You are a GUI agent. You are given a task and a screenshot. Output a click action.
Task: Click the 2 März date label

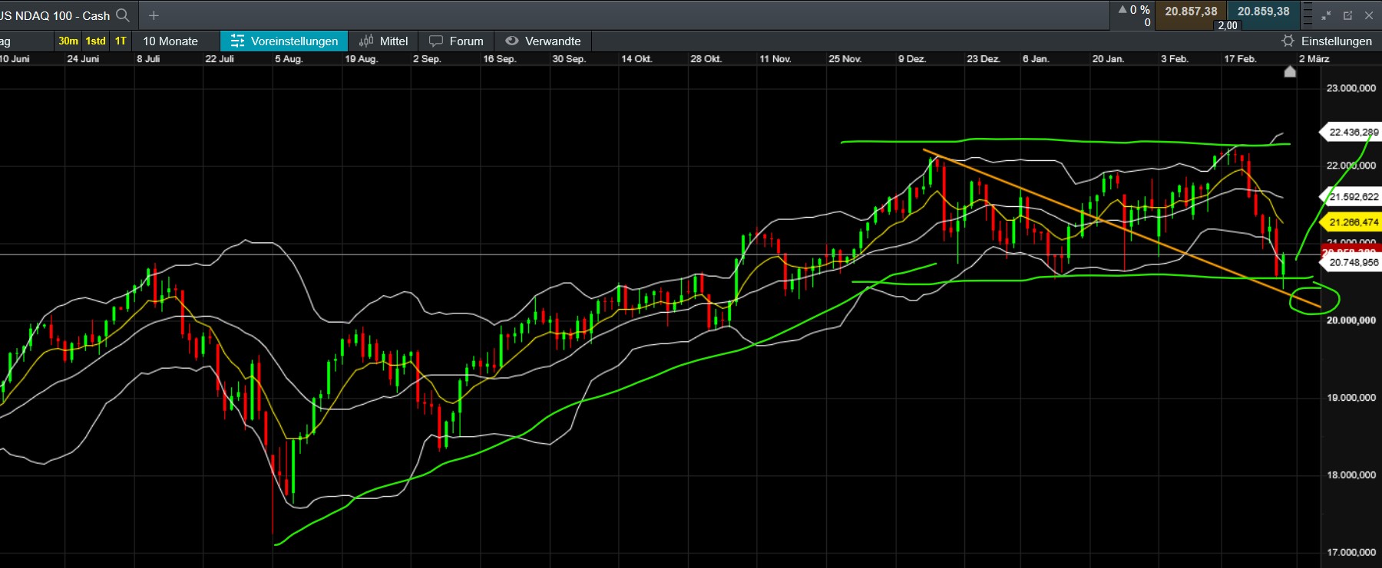click(1314, 59)
